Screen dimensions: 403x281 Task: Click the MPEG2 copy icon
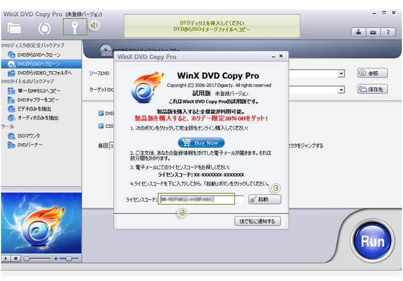click(x=11, y=91)
